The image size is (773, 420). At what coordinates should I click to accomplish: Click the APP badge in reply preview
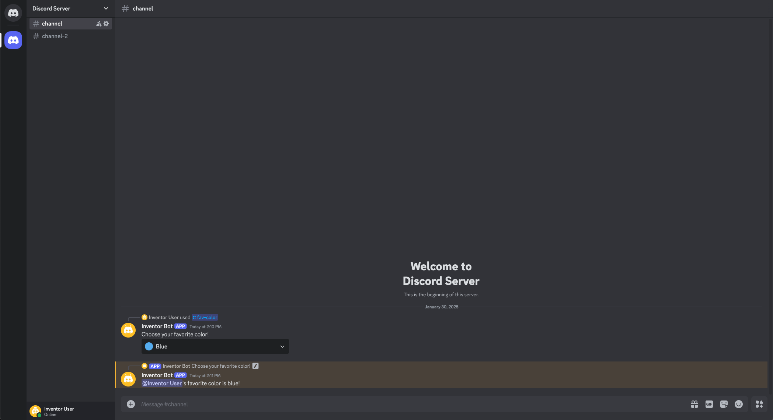point(155,366)
